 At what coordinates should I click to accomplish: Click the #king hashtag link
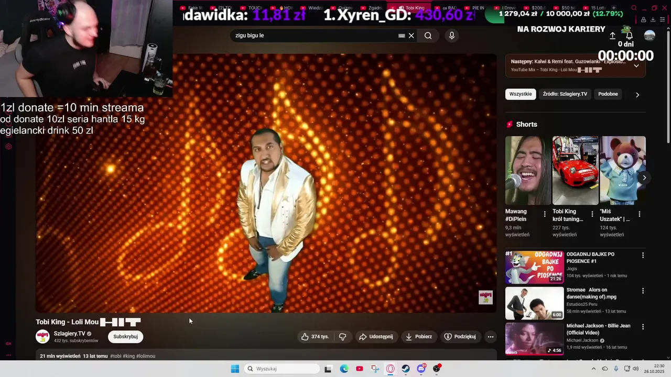click(x=129, y=356)
